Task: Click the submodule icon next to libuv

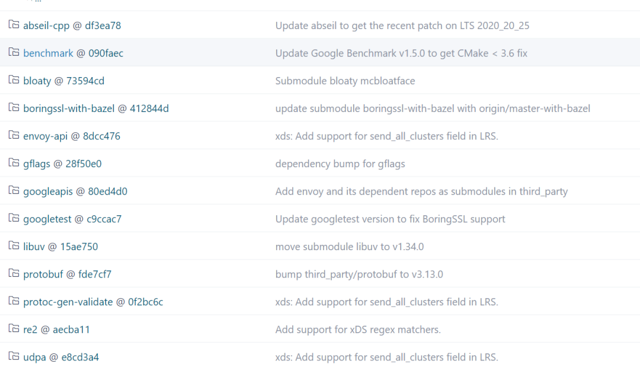Action: point(14,246)
